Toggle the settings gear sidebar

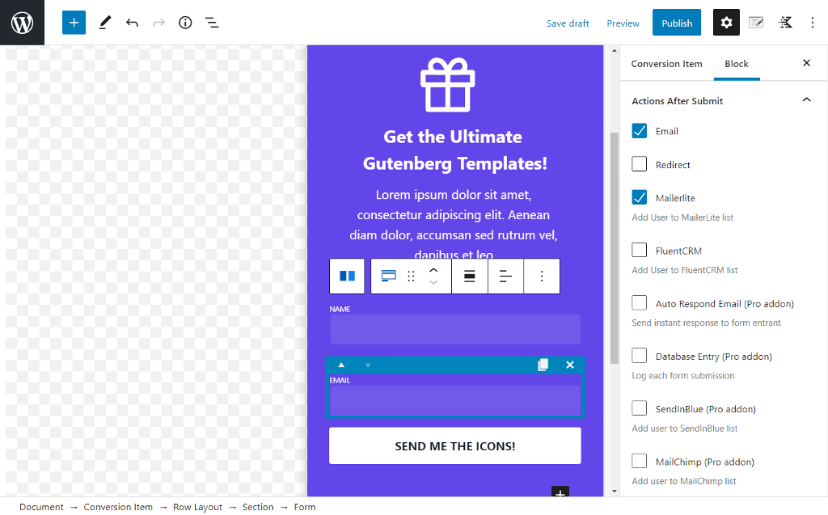click(x=726, y=23)
